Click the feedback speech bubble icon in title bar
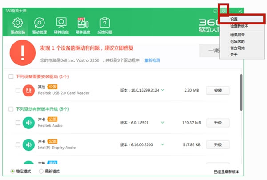267x180 pixels. click(215, 12)
